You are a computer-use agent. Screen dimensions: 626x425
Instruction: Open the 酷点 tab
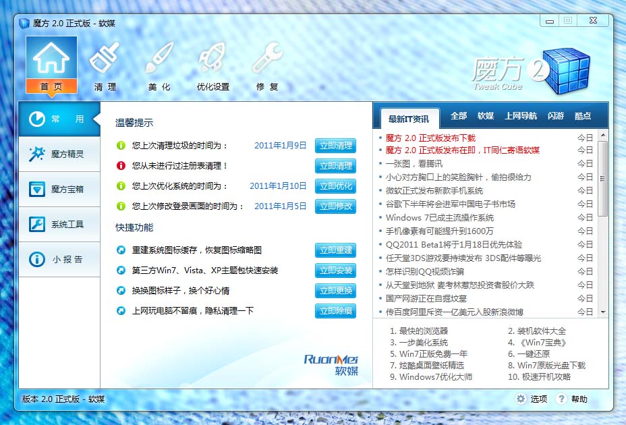coord(583,116)
